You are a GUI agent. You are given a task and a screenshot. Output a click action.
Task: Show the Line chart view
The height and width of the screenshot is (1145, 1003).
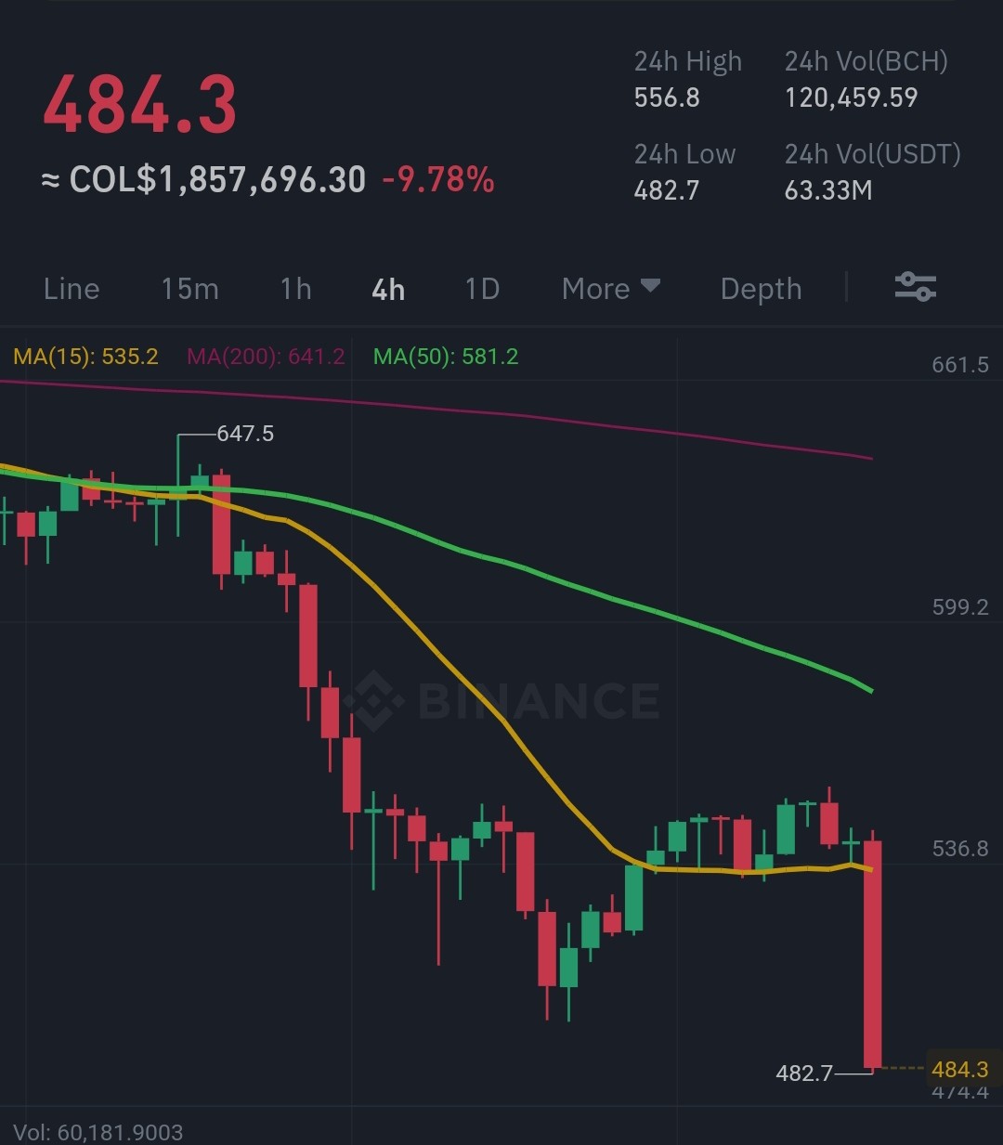pyautogui.click(x=72, y=289)
